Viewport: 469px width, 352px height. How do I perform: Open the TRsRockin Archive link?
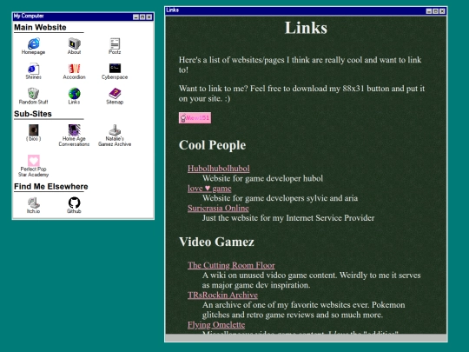pyautogui.click(x=222, y=296)
